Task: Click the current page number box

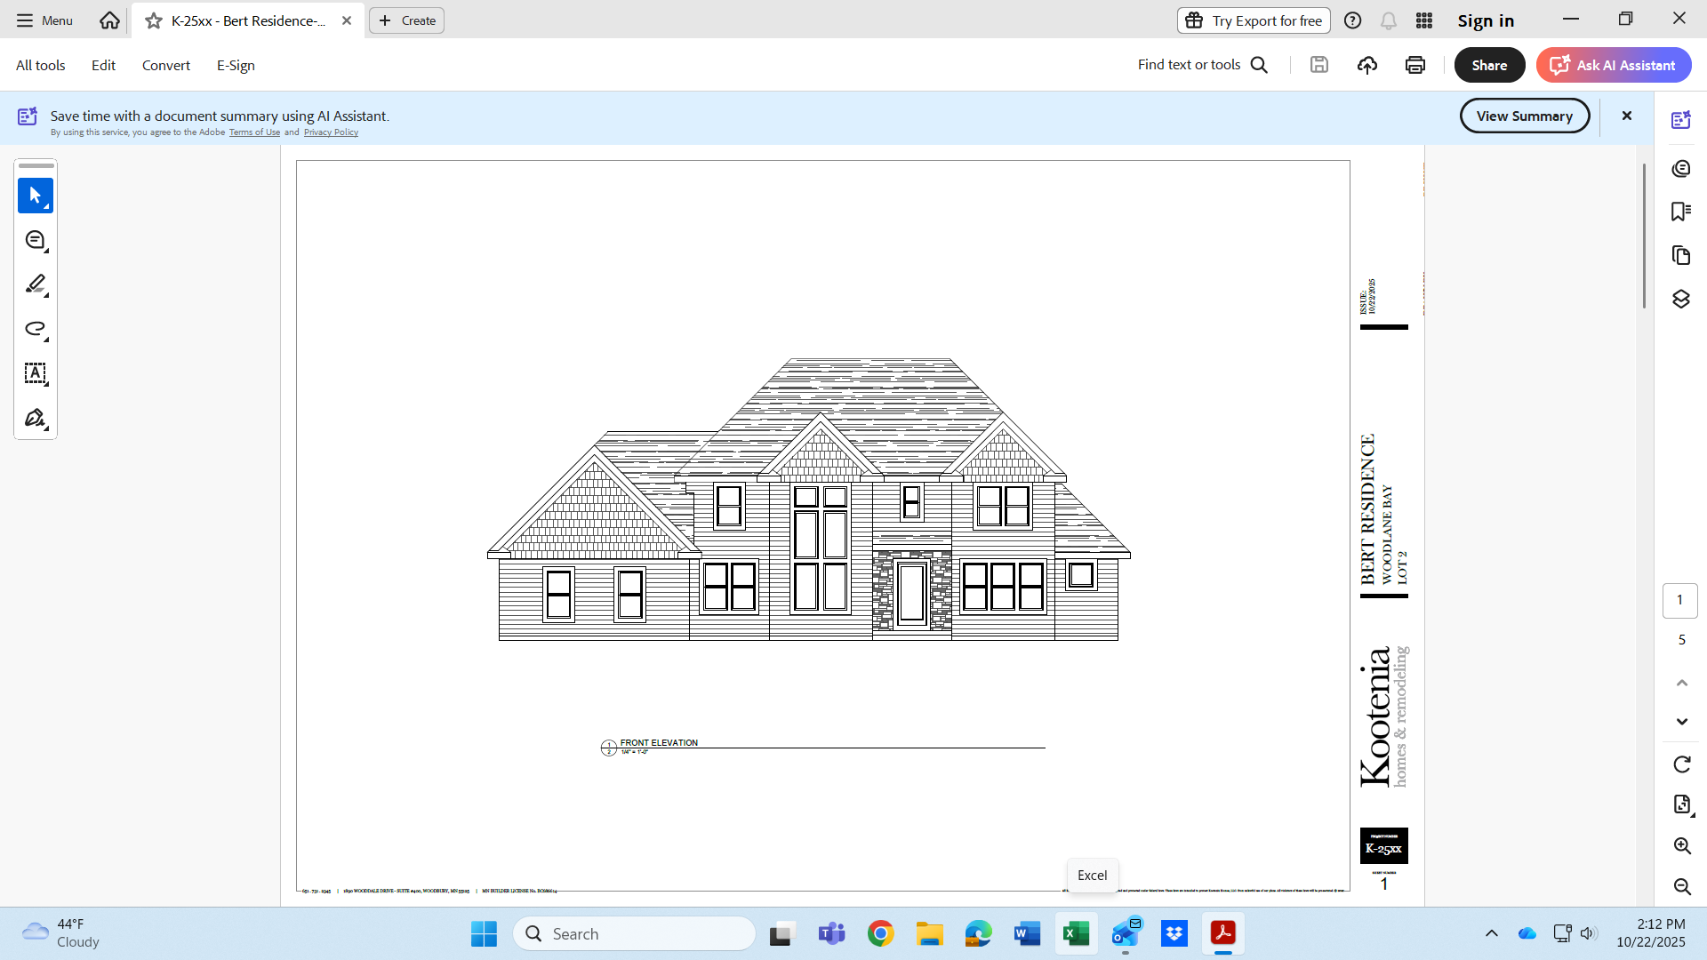Action: tap(1679, 600)
